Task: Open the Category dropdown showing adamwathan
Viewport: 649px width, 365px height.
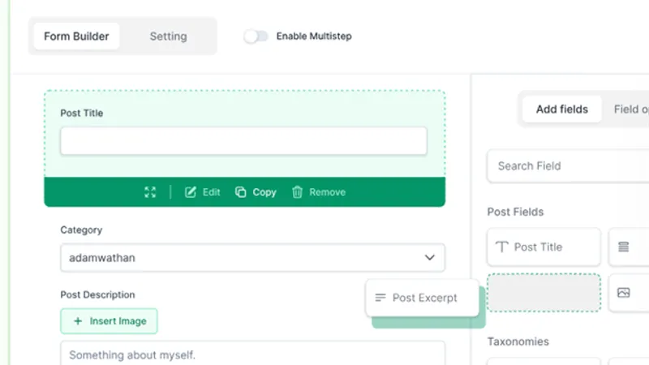Action: [253, 258]
